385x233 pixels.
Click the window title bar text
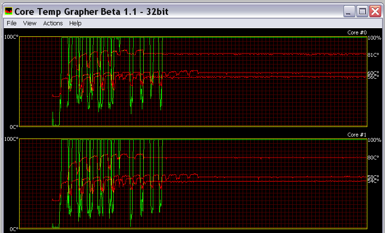tap(92, 11)
